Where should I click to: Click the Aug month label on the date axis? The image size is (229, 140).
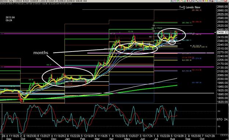pyautogui.click(x=173, y=139)
